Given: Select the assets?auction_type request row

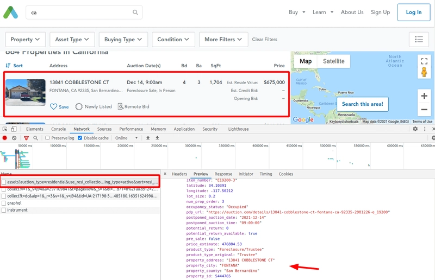Looking at the screenshot, I should click(80, 182).
